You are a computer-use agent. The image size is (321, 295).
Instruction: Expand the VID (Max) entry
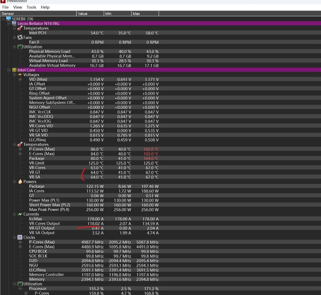20,79
